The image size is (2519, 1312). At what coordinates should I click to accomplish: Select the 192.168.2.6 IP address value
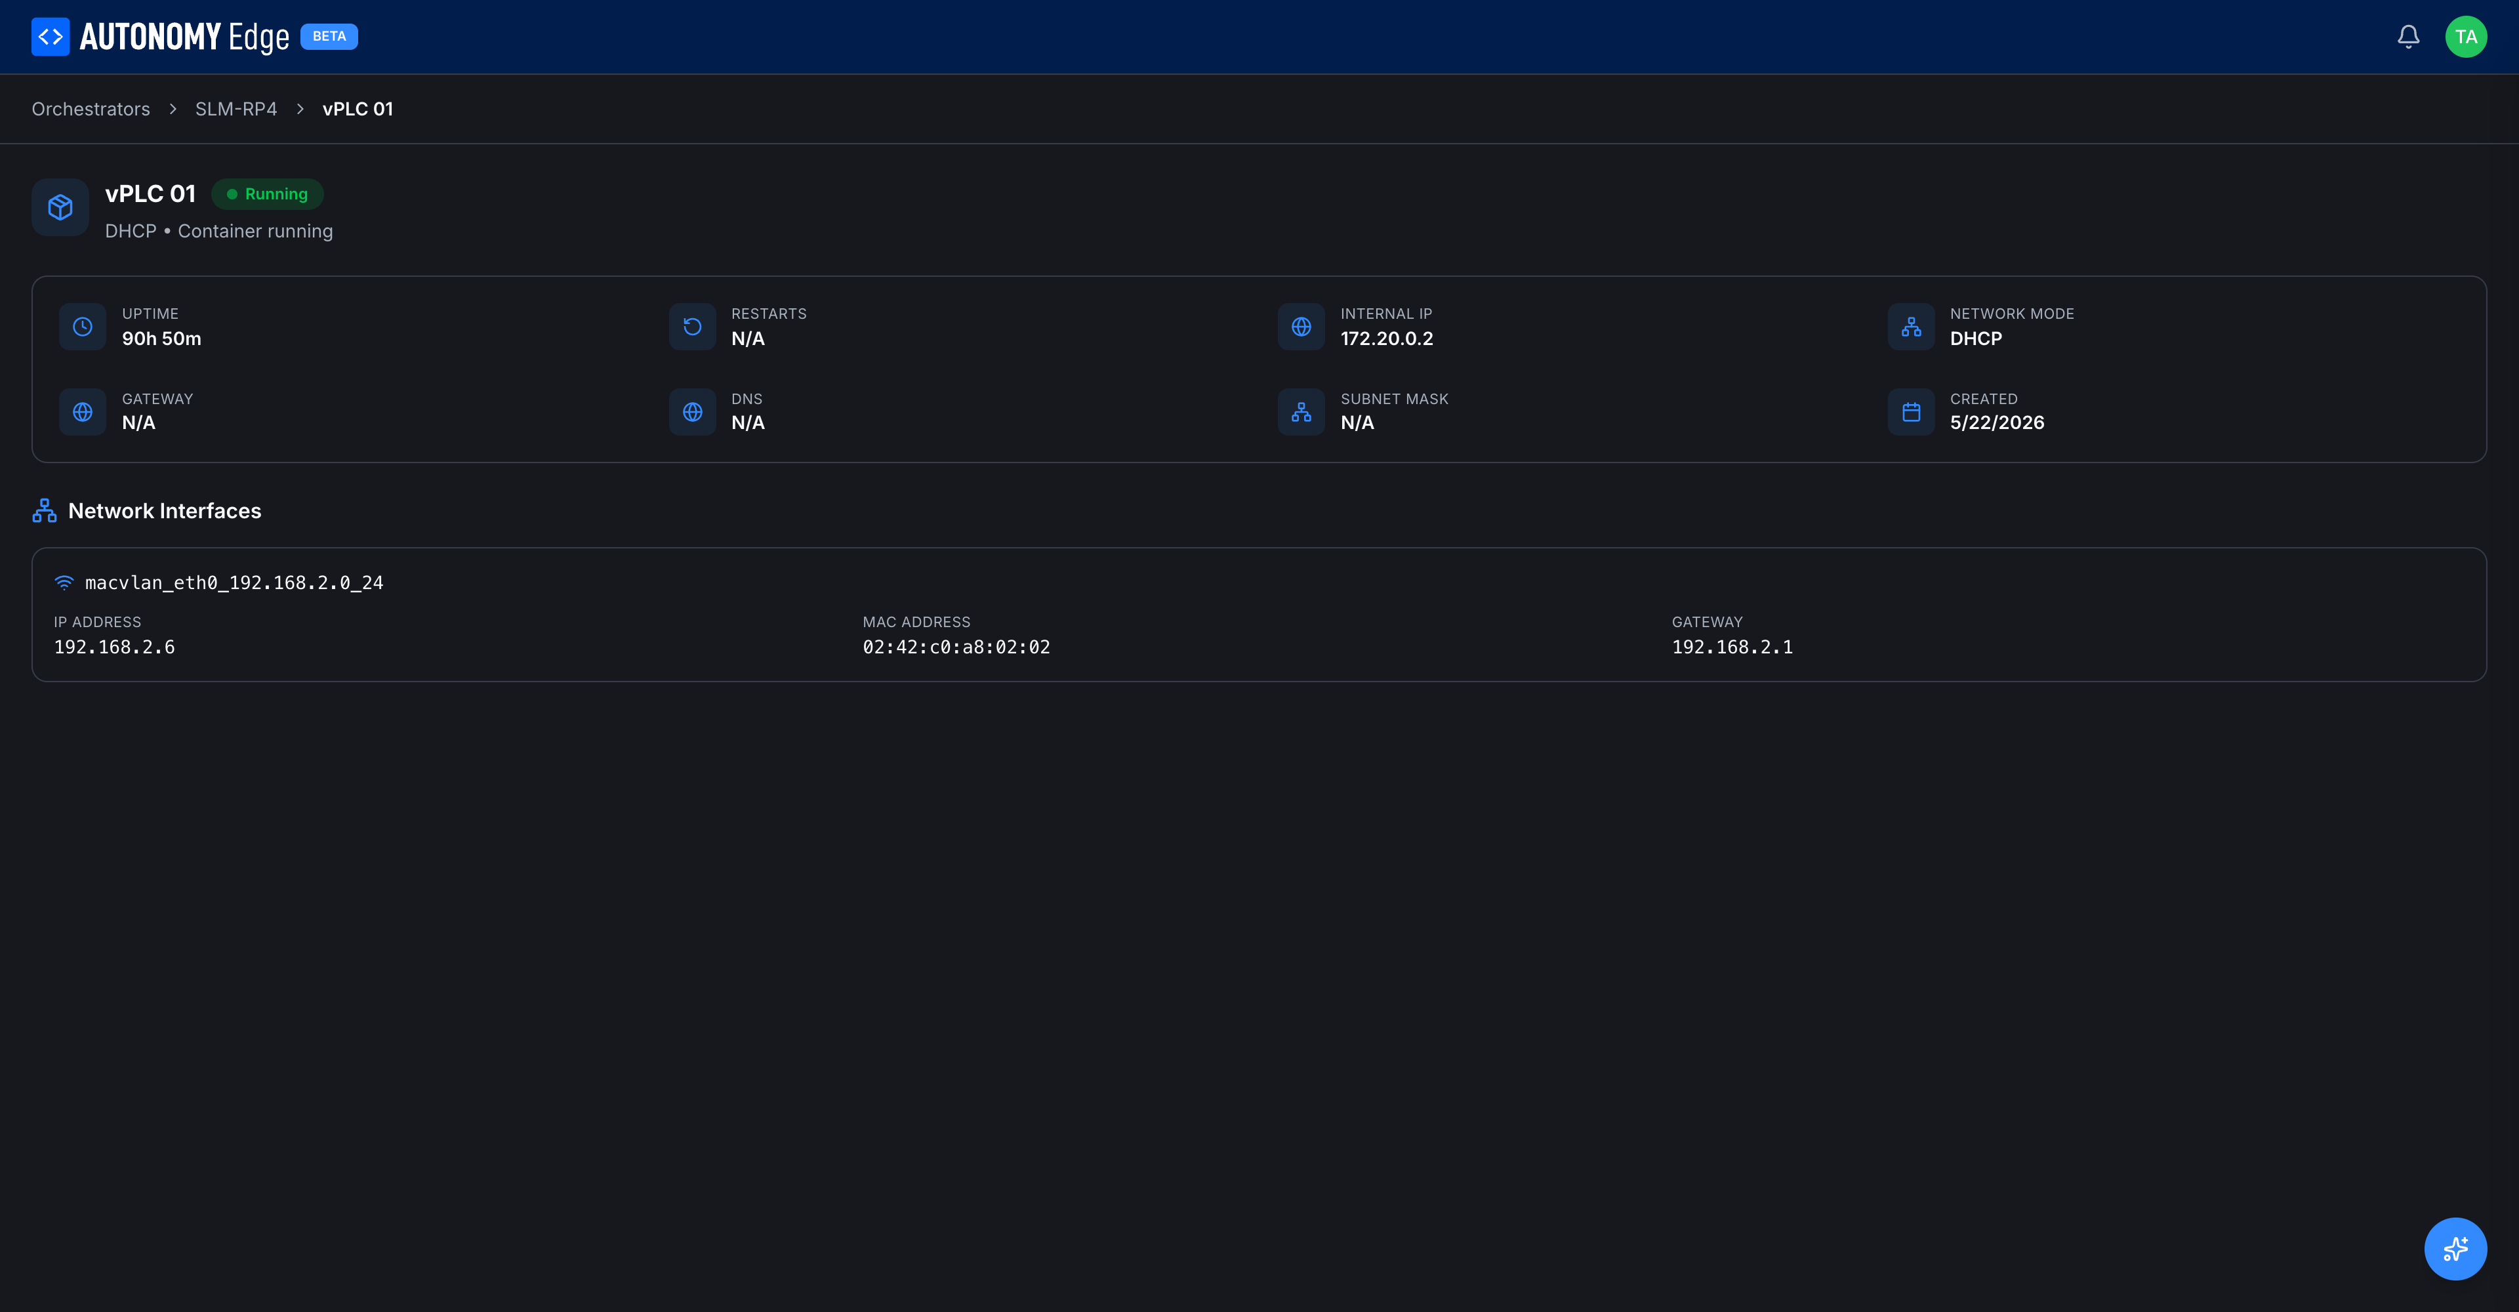coord(114,647)
